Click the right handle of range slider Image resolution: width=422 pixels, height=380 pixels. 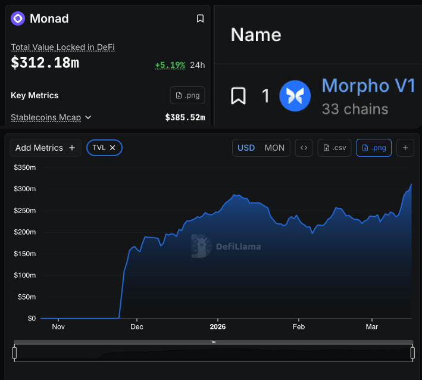412,353
